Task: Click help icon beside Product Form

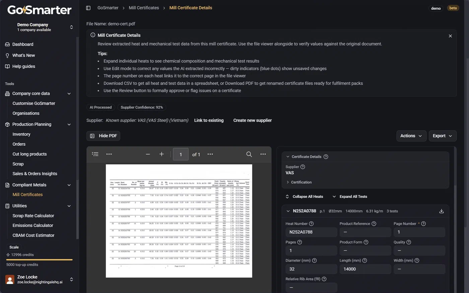Action: (366, 242)
